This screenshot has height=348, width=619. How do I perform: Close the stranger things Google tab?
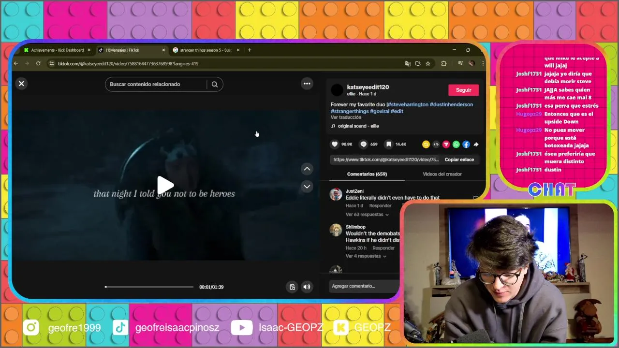tap(238, 50)
